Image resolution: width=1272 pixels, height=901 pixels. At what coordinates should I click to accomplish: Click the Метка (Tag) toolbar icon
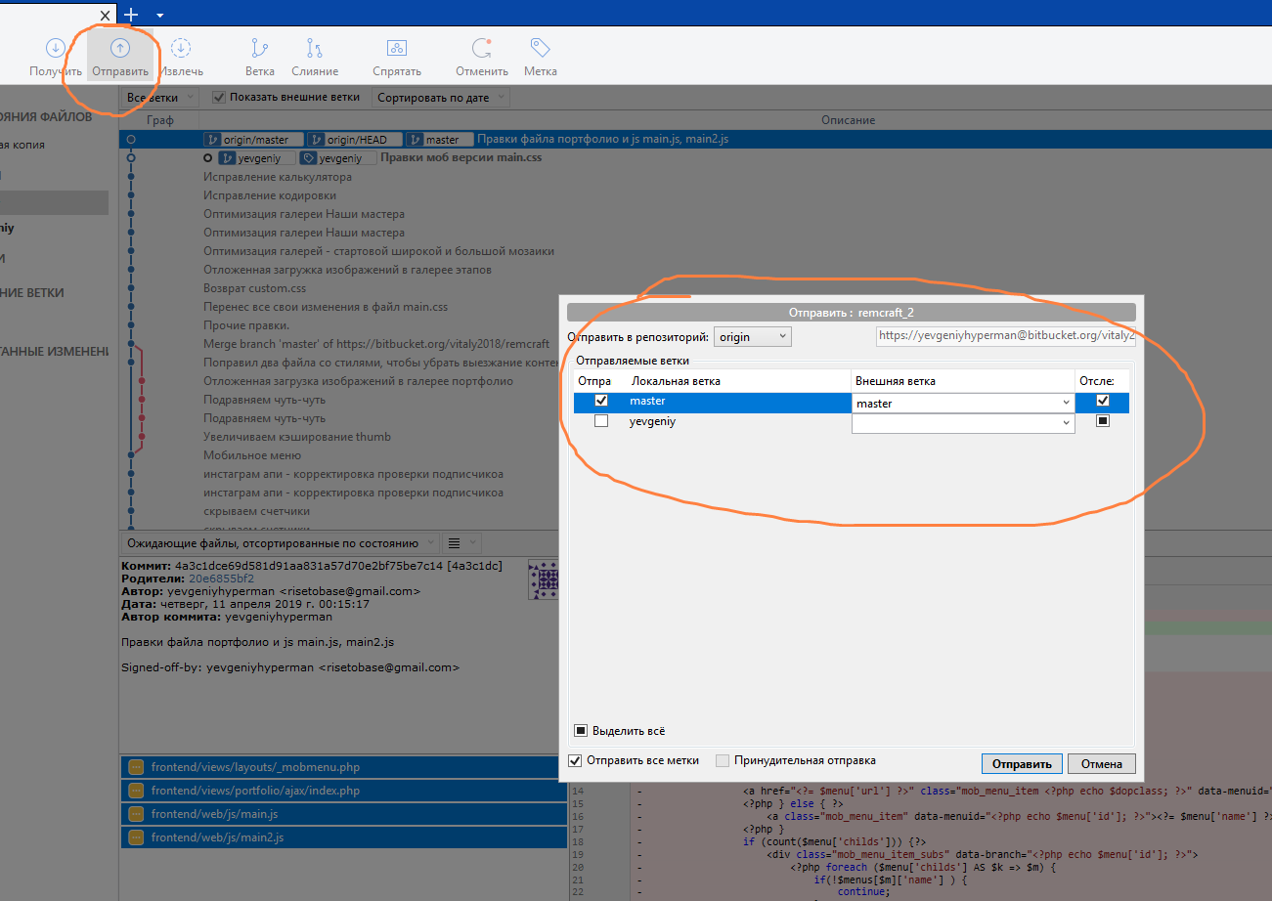540,48
